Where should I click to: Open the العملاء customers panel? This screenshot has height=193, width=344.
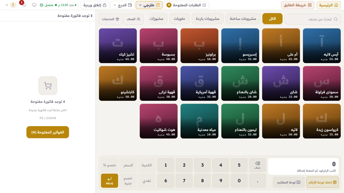pyautogui.click(x=133, y=19)
